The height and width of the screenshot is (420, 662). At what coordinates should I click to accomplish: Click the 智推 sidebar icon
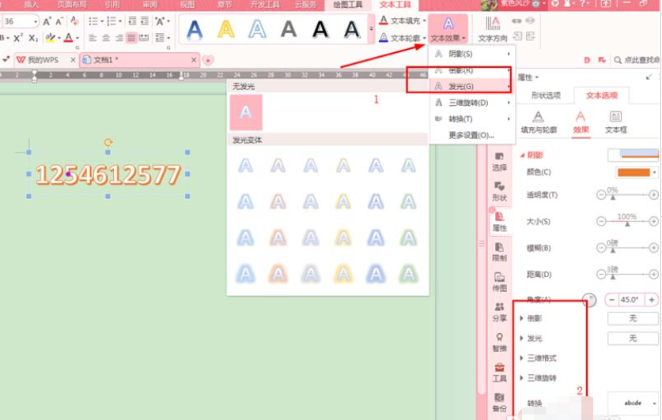[x=499, y=342]
